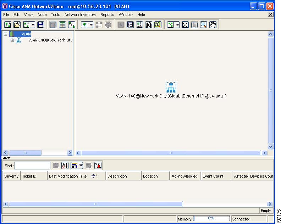Open the Reports menu
This screenshot has height=224, width=281.
107,15
